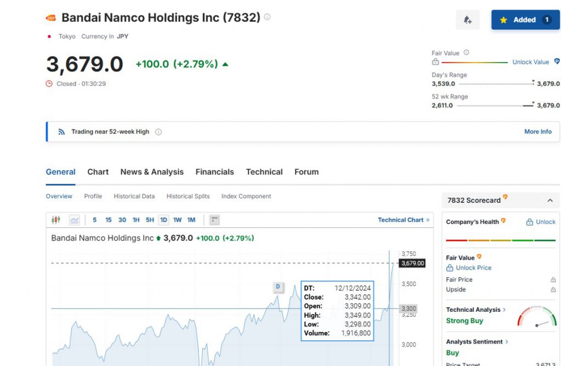Screen dimensions: 561x366
Task: Click the pro badge beside 7832 Scorecard
Action: tap(505, 197)
